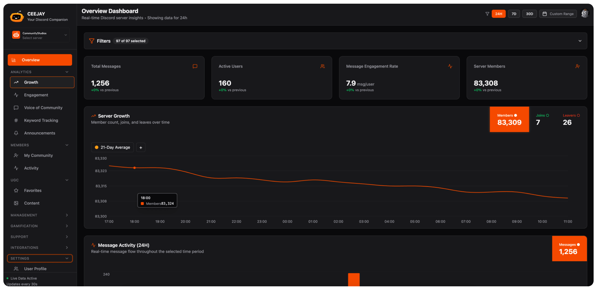Image resolution: width=597 pixels, height=290 pixels.
Task: Go to the Overview page
Action: click(40, 60)
